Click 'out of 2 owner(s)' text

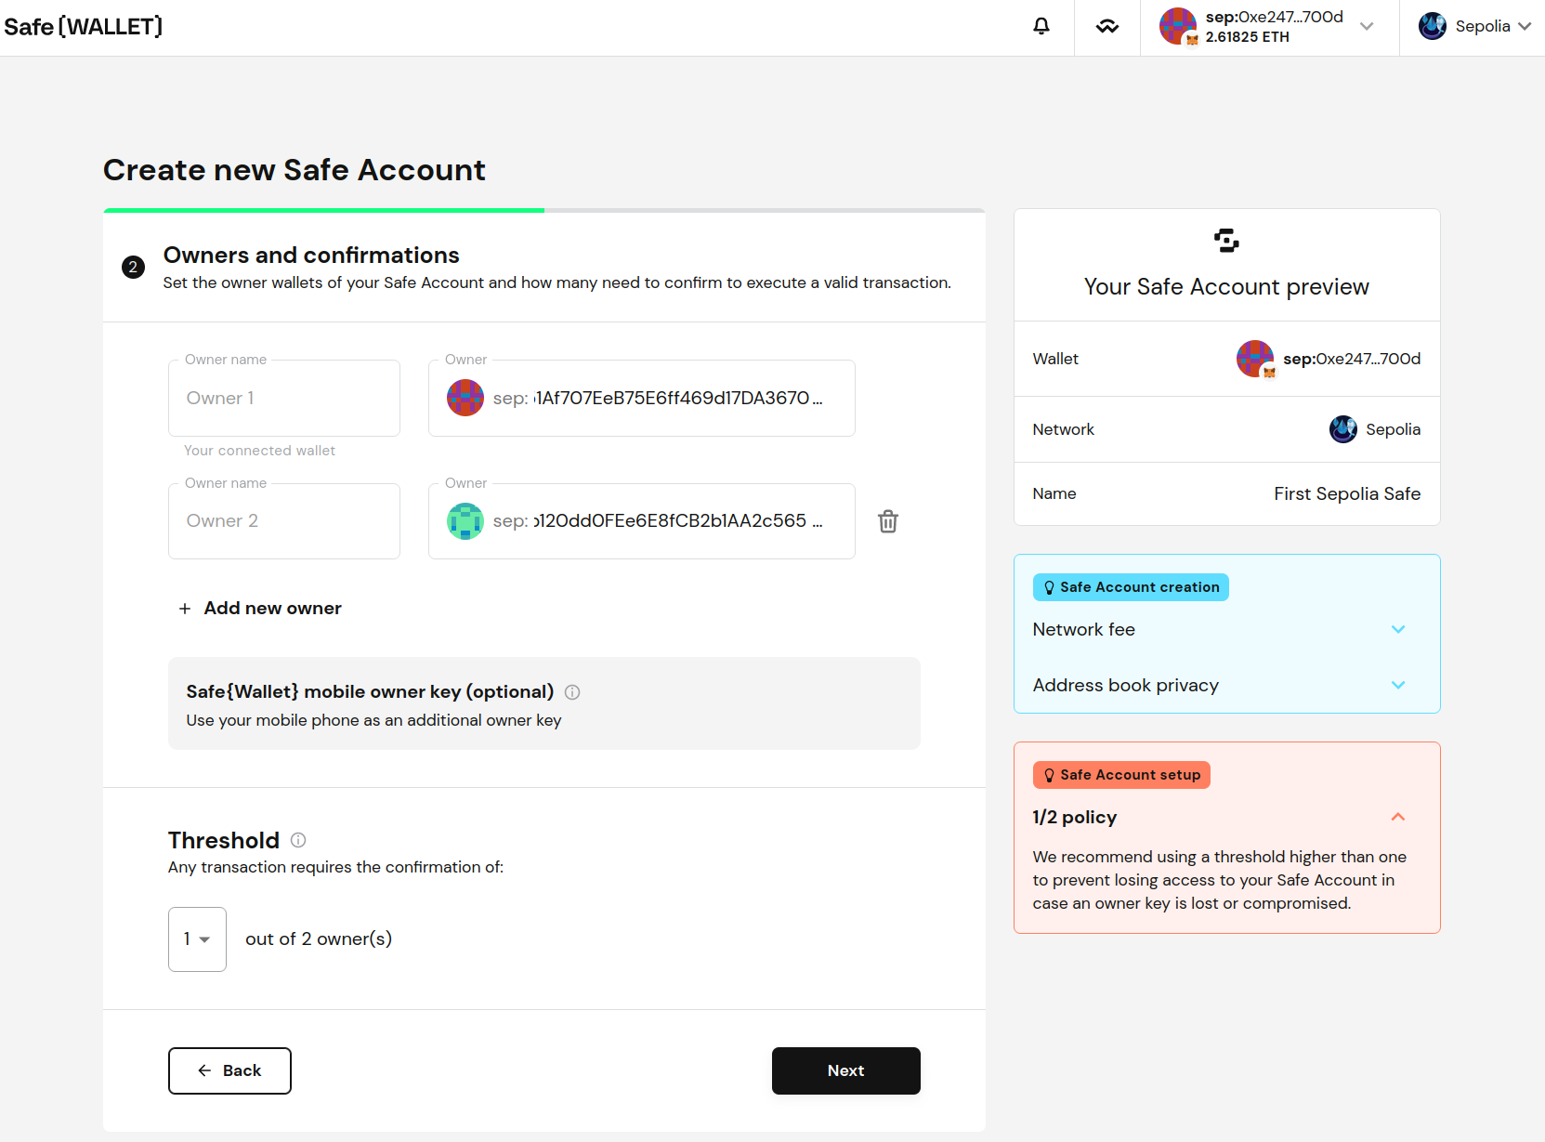coord(319,939)
